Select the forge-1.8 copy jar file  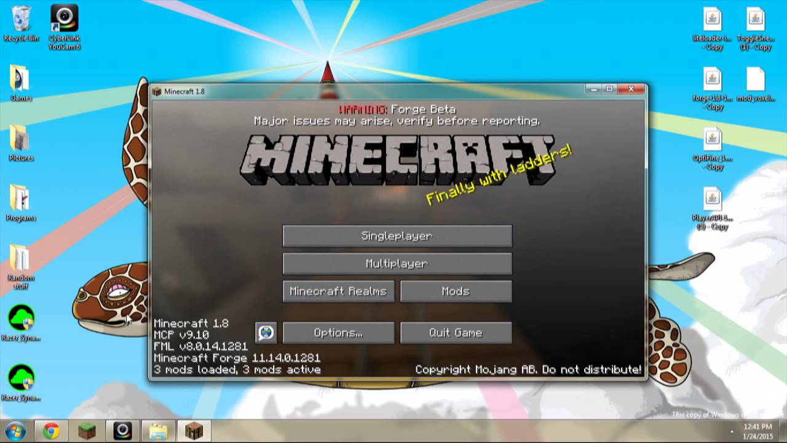coord(712,89)
